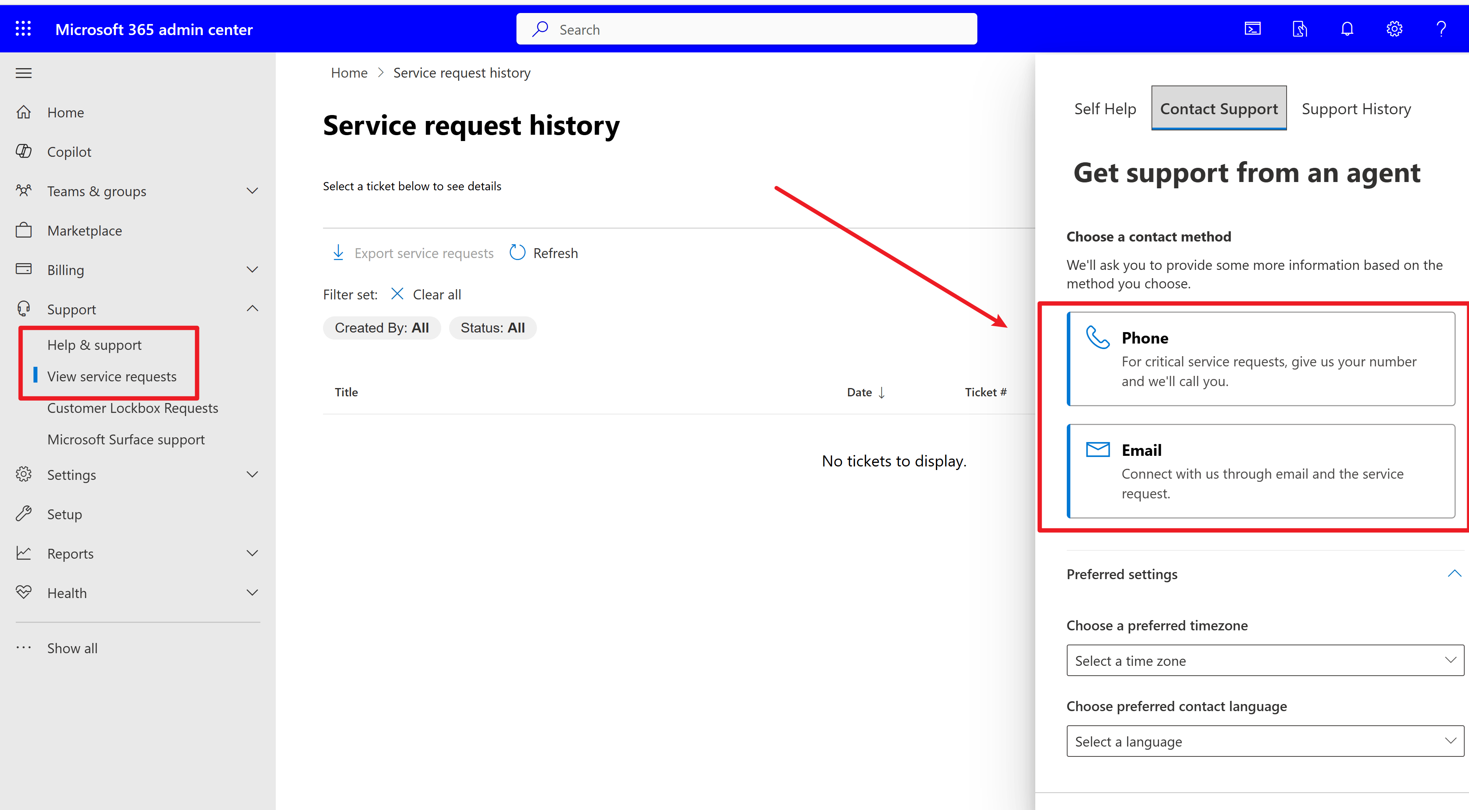1469x810 pixels.
Task: Expand the Health section chevron
Action: pos(252,592)
